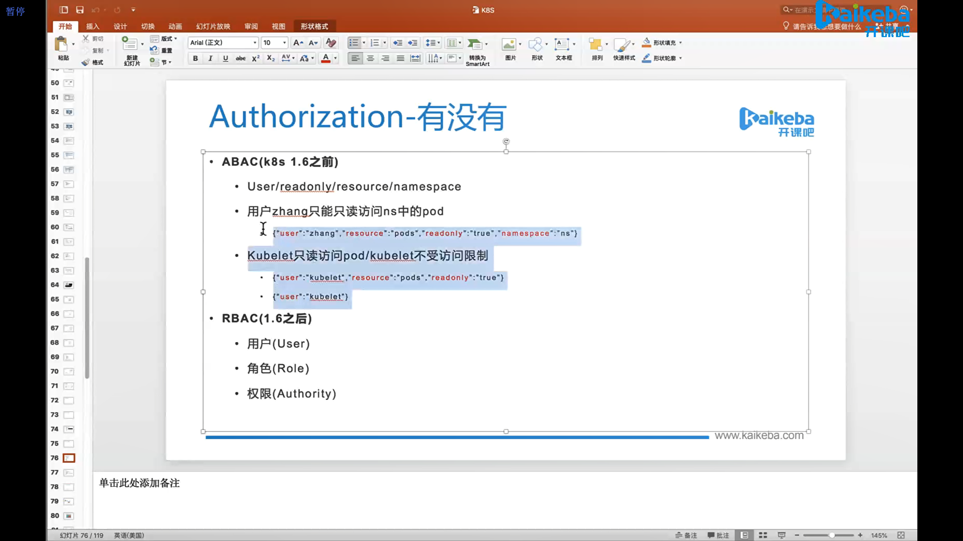Open the font size dropdown
The image size is (963, 541).
(x=284, y=43)
